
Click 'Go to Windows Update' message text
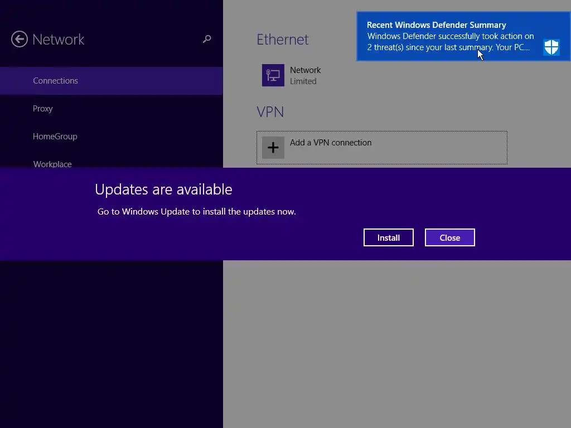[197, 211]
